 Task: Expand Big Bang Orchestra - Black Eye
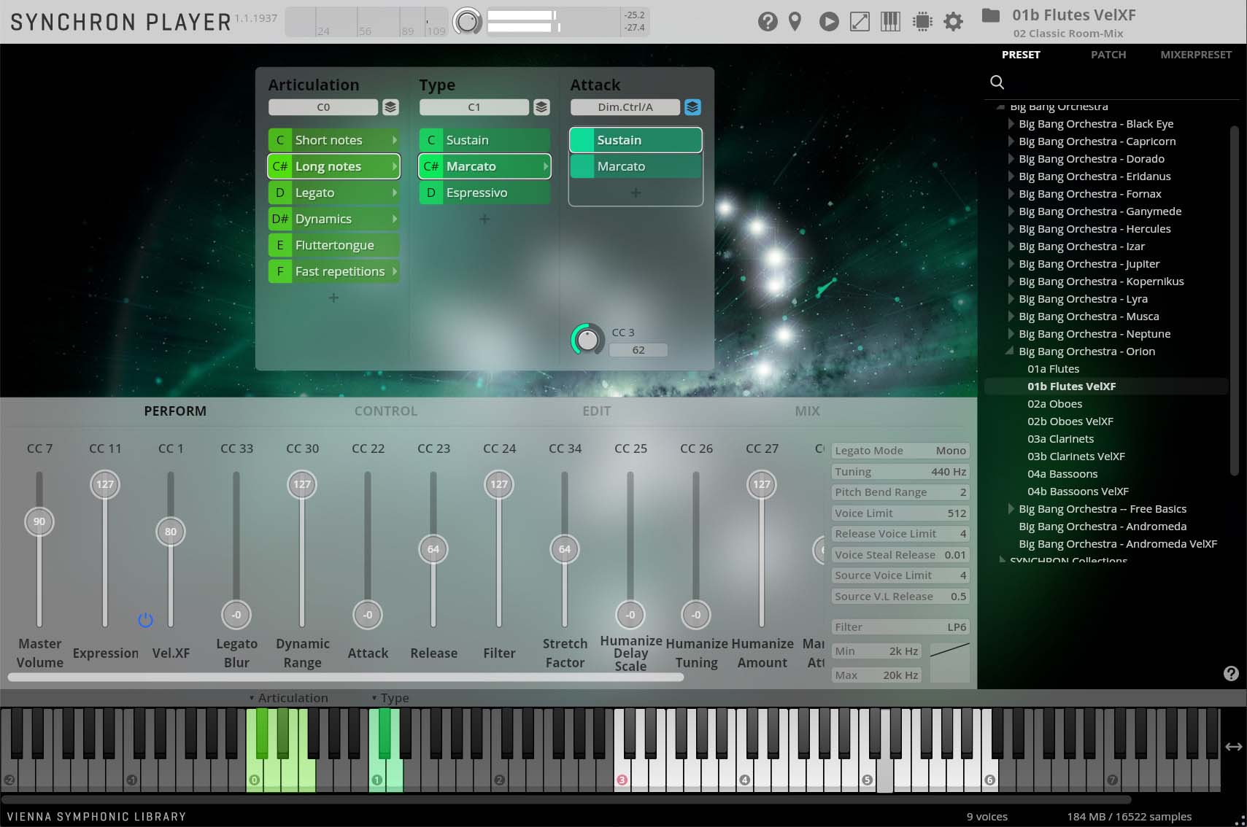(1011, 124)
